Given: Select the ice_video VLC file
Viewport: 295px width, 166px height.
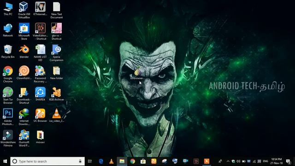Looking at the screenshot, I should pyautogui.click(x=56, y=115).
